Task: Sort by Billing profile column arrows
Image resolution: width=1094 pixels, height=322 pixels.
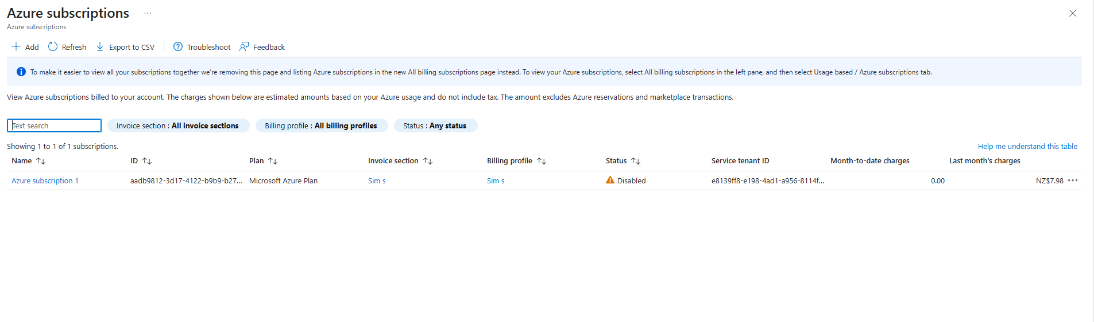Action: [x=542, y=161]
